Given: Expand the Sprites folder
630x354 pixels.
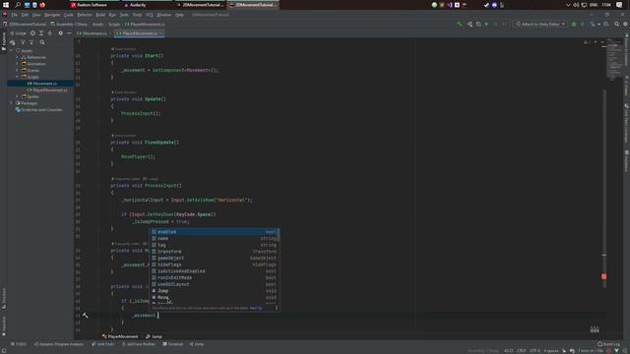Looking at the screenshot, I should (x=17, y=96).
